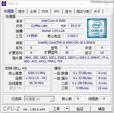Expand the 处理器 #1 selection combo box
Screen dimensions: 114x113
pyautogui.click(x=39, y=99)
